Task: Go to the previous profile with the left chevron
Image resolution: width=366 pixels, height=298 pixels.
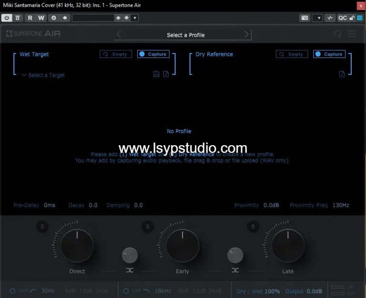Action: click(119, 34)
